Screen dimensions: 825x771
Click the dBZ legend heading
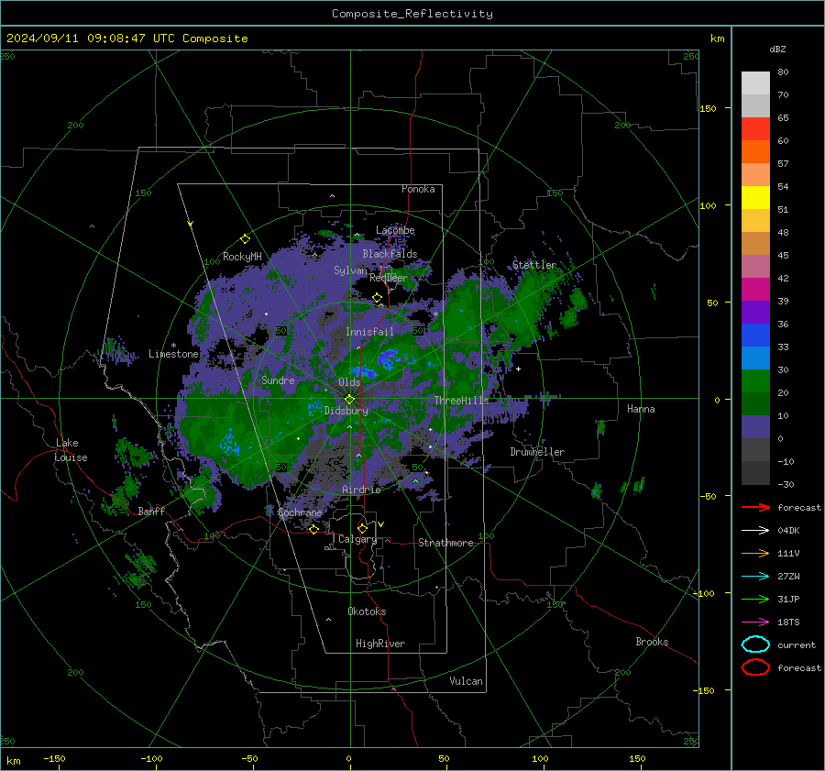(777, 49)
